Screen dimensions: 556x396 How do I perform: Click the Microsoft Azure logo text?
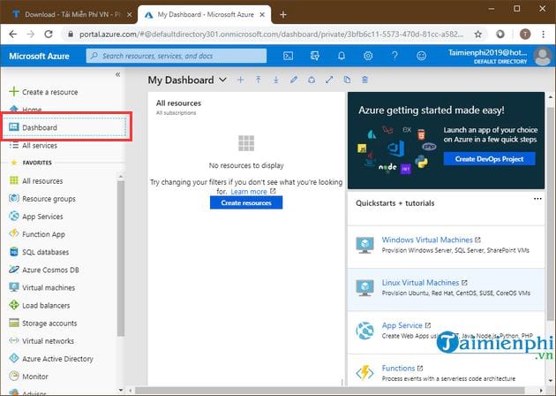39,56
